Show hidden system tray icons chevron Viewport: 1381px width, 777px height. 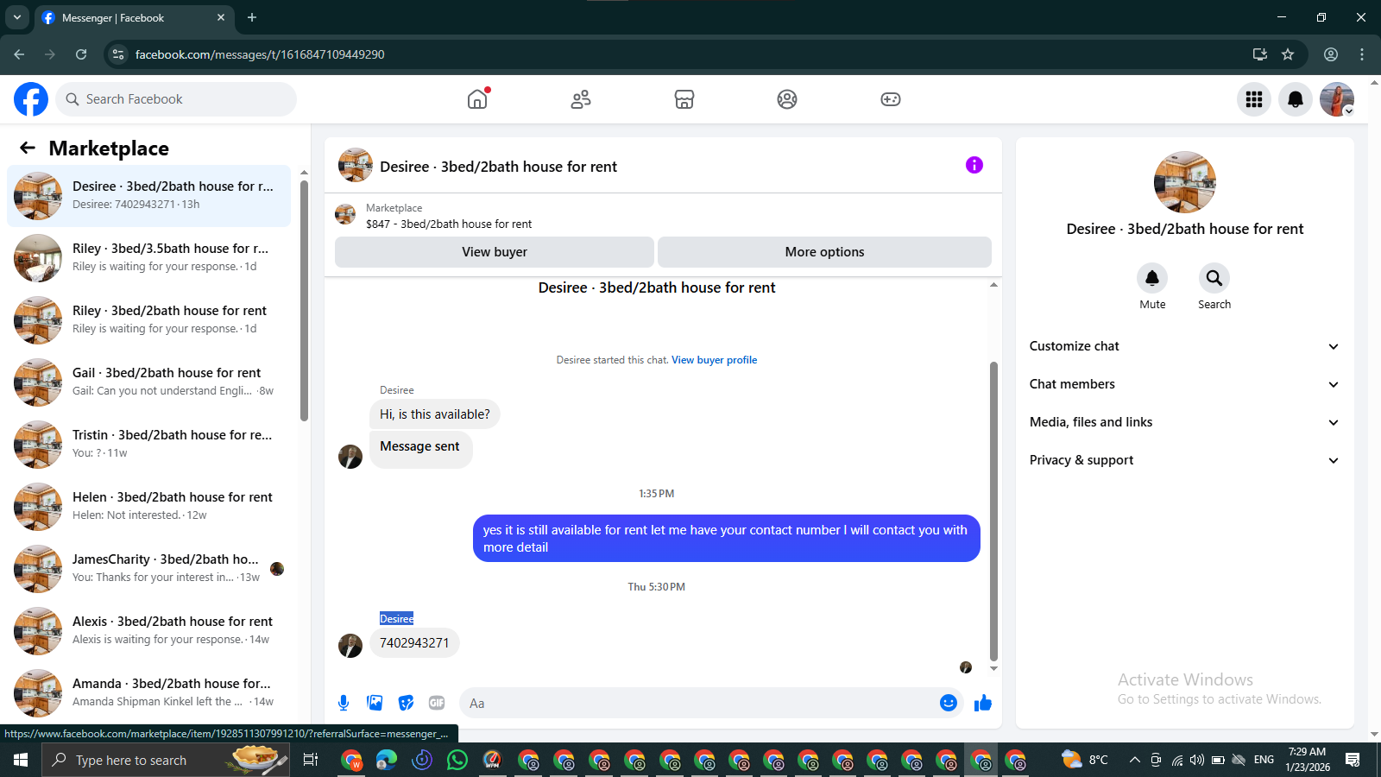pos(1134,760)
